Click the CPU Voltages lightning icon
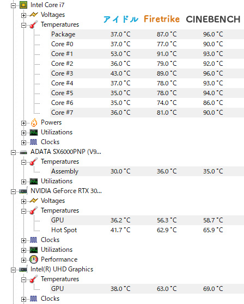 point(34,15)
